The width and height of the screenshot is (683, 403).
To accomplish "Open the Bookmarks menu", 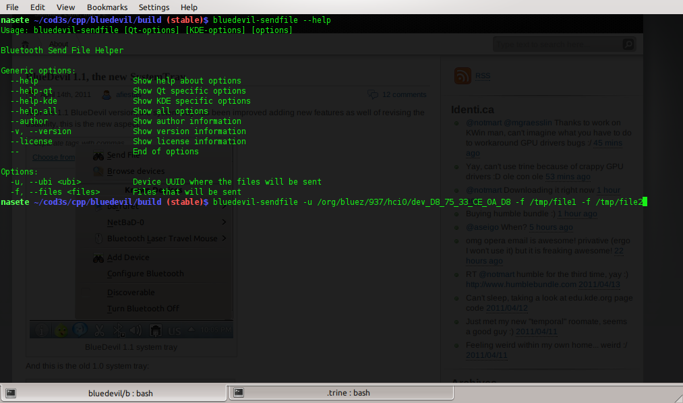I will [x=107, y=7].
